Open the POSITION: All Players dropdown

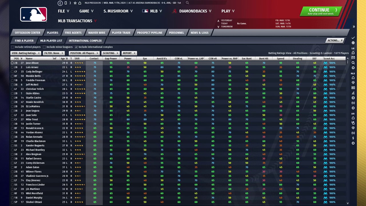84,53
